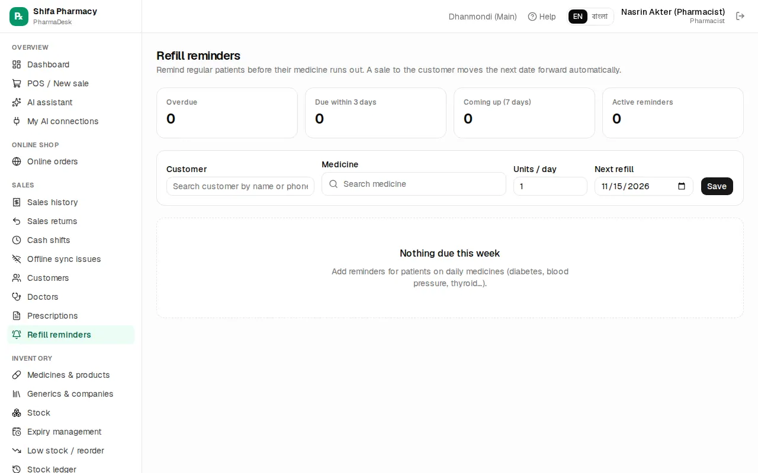Click the Sales history receipt icon
758x473 pixels.
click(17, 202)
